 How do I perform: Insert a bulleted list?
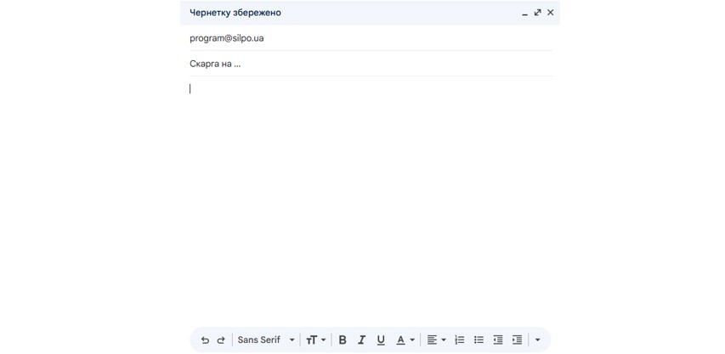(479, 340)
